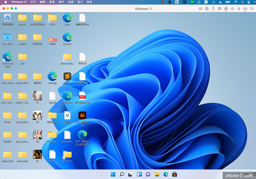Select the 'web-push' folder
This screenshot has width=256, height=179.
(22, 154)
